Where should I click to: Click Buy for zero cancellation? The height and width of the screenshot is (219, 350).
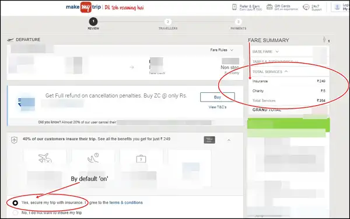click(x=218, y=97)
